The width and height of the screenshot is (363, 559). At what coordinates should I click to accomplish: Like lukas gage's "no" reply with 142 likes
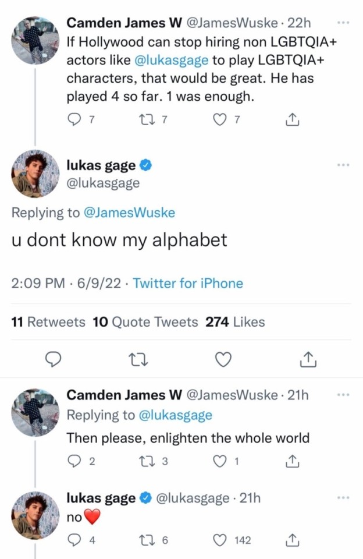click(219, 540)
